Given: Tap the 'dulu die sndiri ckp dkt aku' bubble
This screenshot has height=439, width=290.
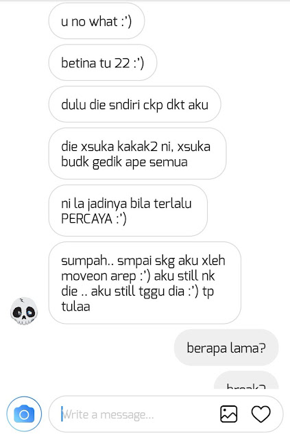Looking at the screenshot, I should 134,104.
